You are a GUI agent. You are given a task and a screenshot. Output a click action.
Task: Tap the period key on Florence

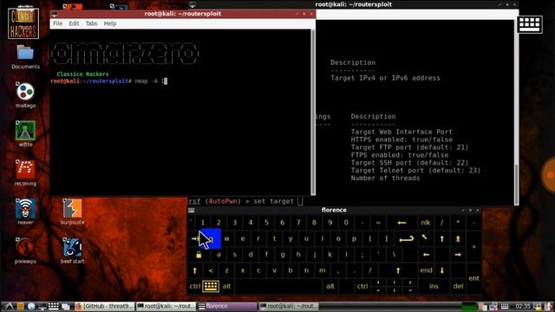tap(354, 270)
